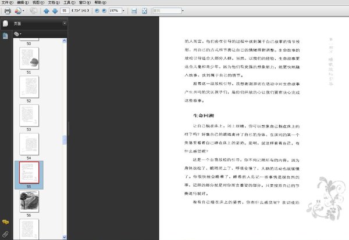349x240 pixels.
Task: Open the 帮助 (Help) menu
Action: click(100, 2)
